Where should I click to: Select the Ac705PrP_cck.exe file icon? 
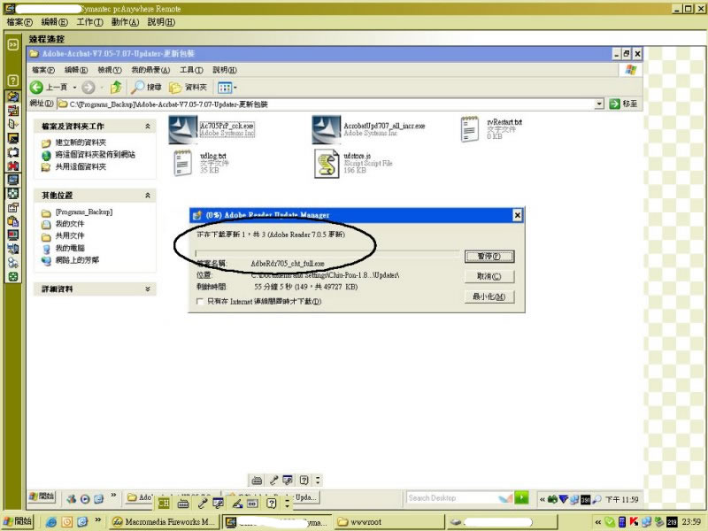pyautogui.click(x=183, y=129)
